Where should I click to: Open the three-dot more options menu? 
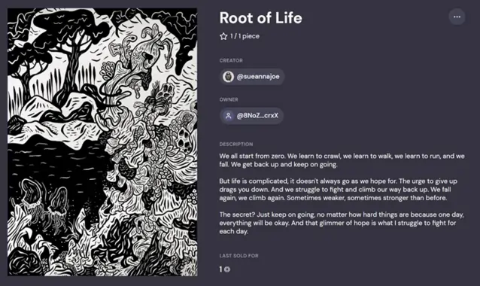457,17
